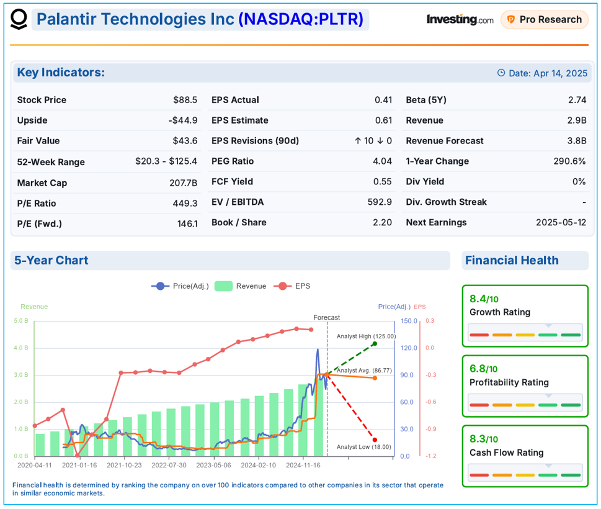Click P/E (Fwd.) value 146.1
Viewport: 601px width, 509px height.
(x=187, y=223)
